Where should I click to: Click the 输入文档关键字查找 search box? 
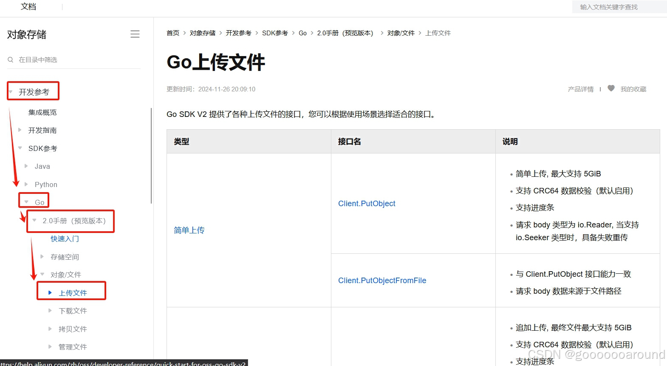point(620,7)
